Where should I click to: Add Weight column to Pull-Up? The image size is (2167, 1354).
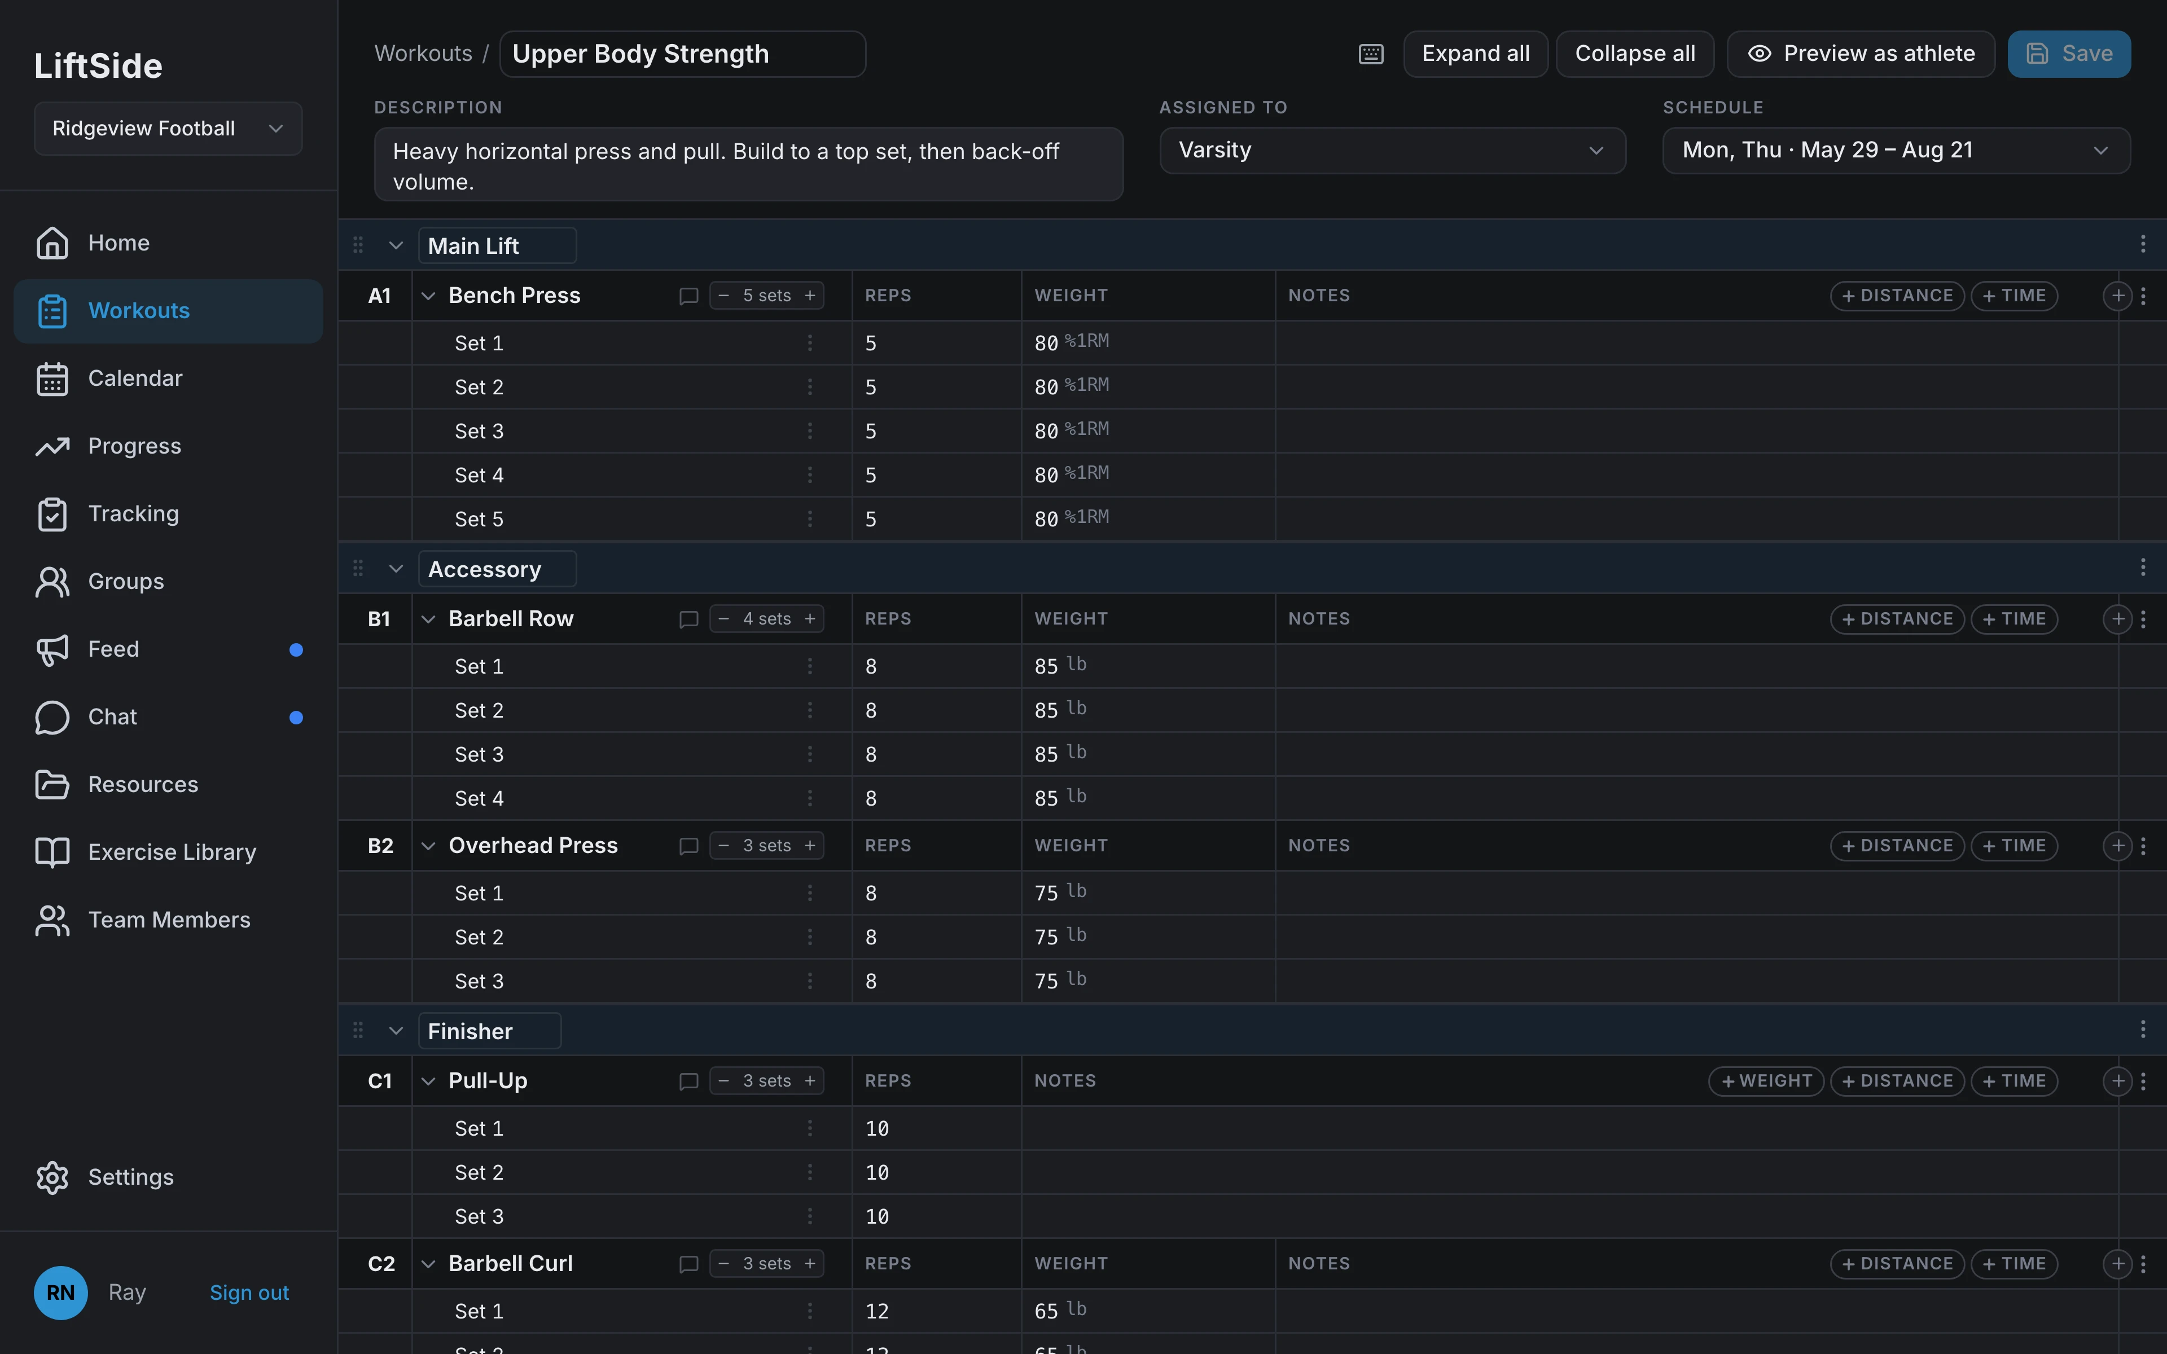pos(1766,1081)
